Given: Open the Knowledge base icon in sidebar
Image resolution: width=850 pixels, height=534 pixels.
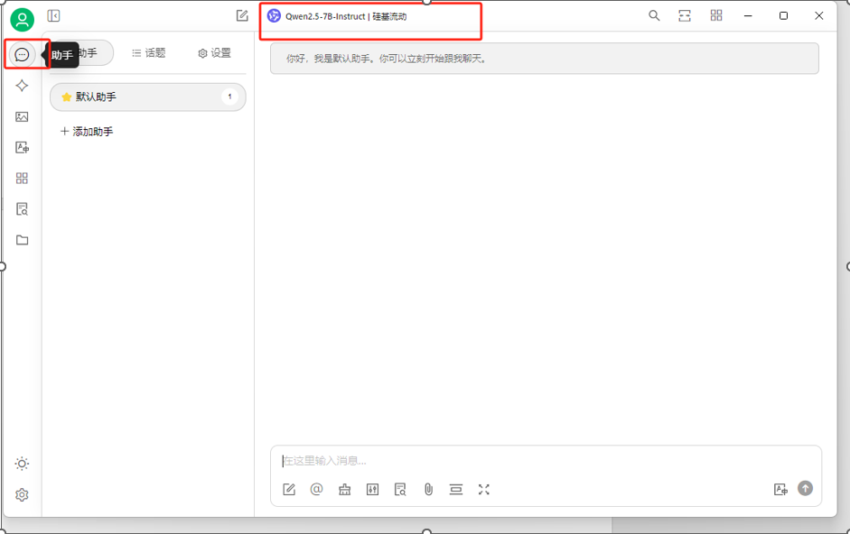Looking at the screenshot, I should point(22,209).
